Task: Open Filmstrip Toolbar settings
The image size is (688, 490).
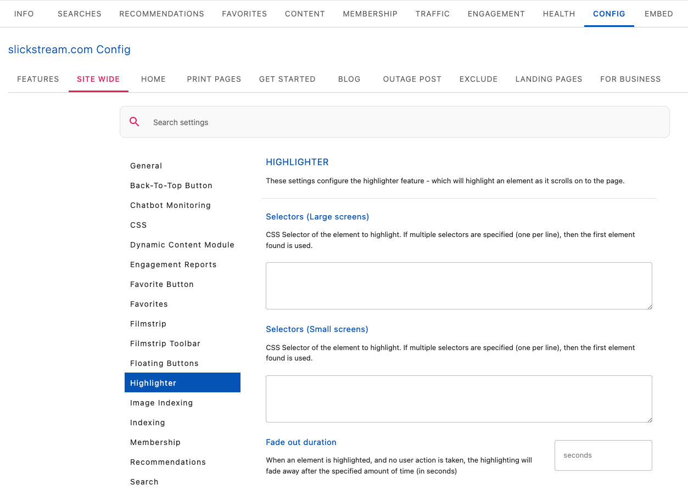Action: 165,343
